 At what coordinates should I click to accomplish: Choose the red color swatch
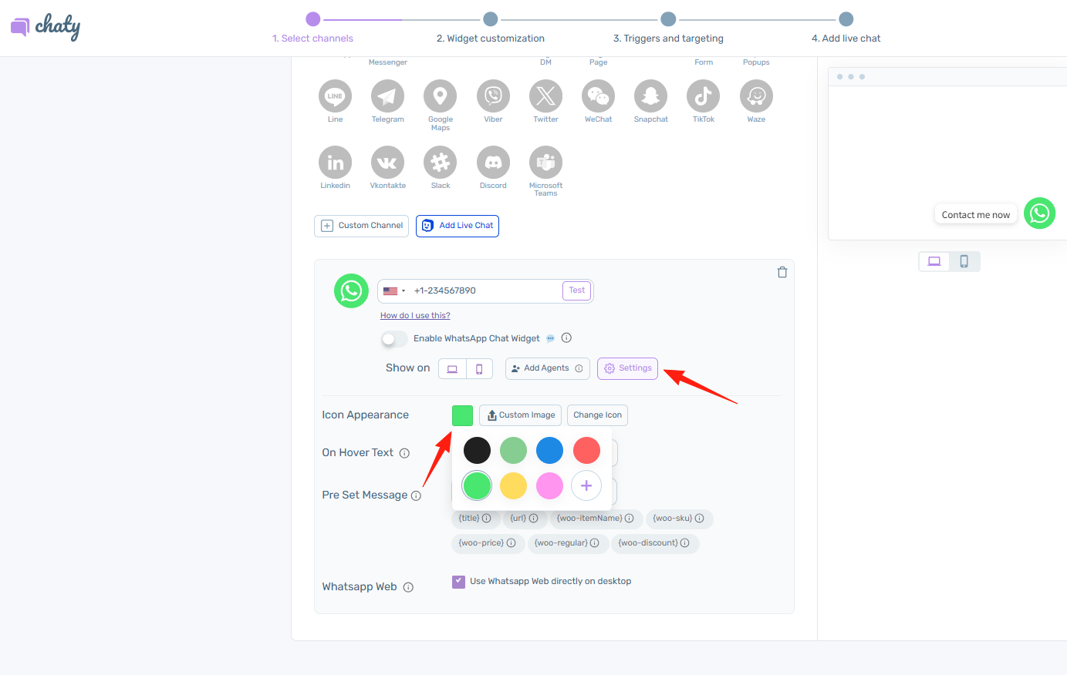coord(586,451)
